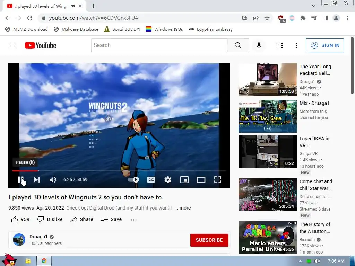This screenshot has width=355, height=266.
Task: Open the player settings gear
Action: (168, 180)
